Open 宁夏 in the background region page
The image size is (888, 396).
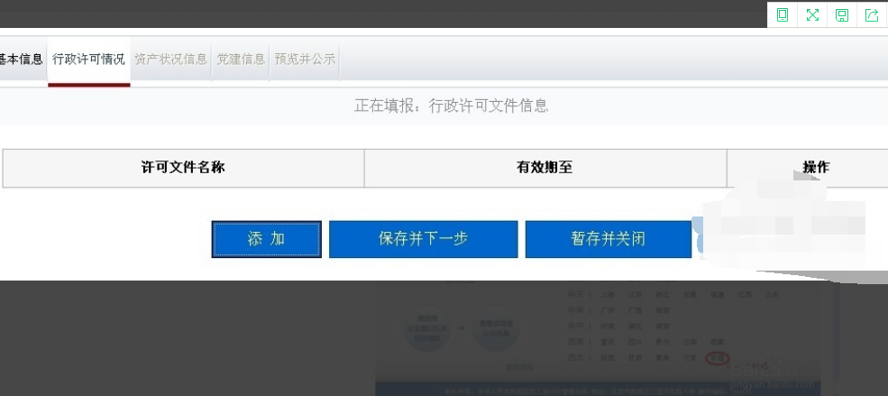click(x=690, y=358)
